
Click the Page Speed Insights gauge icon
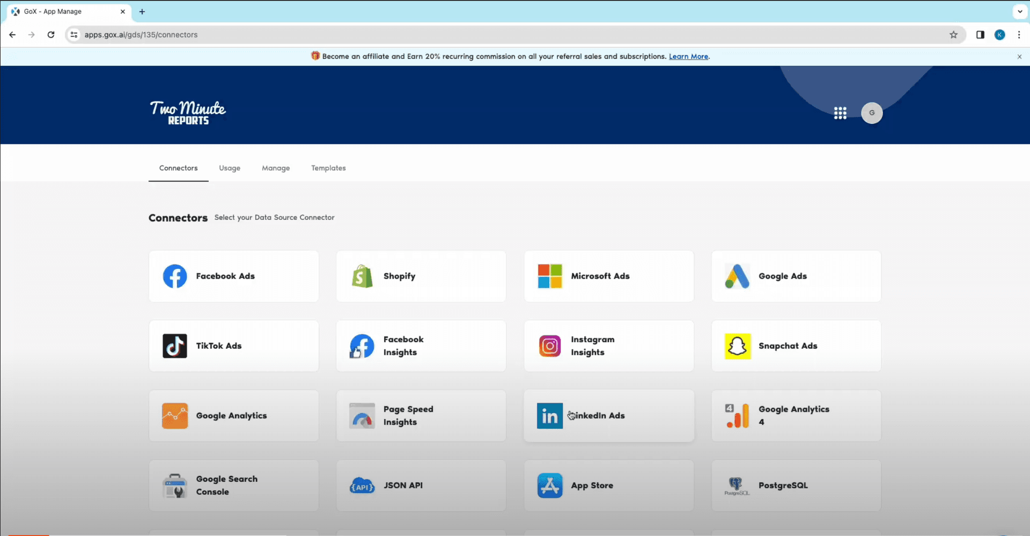click(362, 416)
